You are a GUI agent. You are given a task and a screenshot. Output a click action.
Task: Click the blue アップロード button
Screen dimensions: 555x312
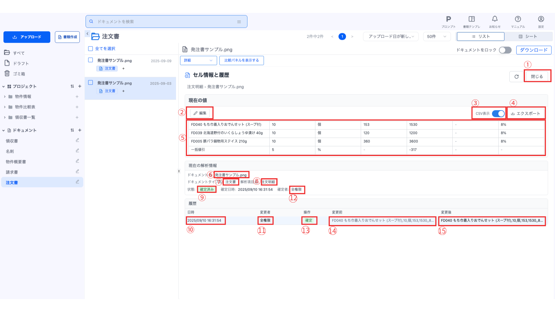tap(27, 37)
